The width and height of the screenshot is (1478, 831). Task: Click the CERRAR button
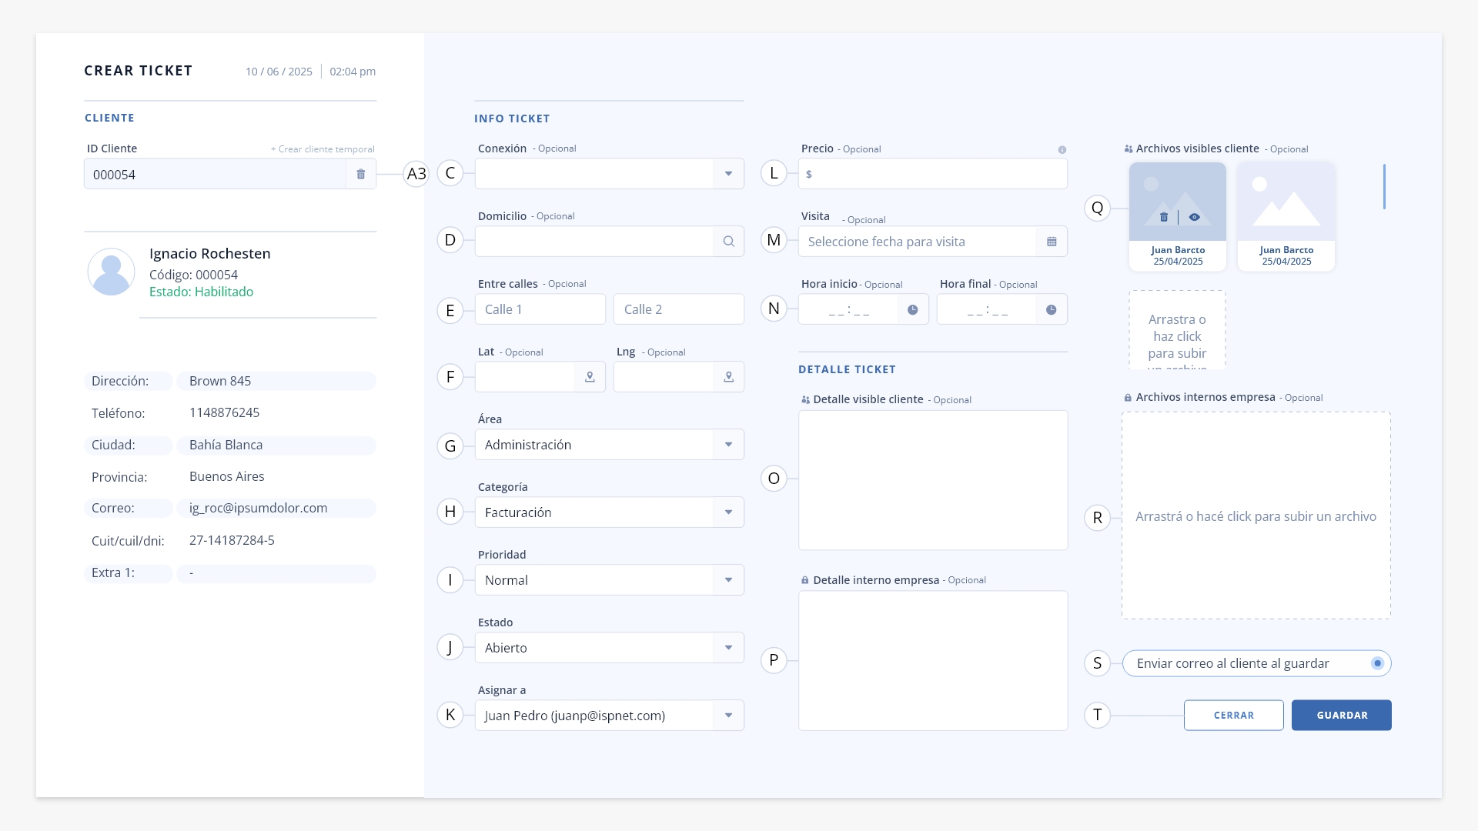tap(1233, 716)
